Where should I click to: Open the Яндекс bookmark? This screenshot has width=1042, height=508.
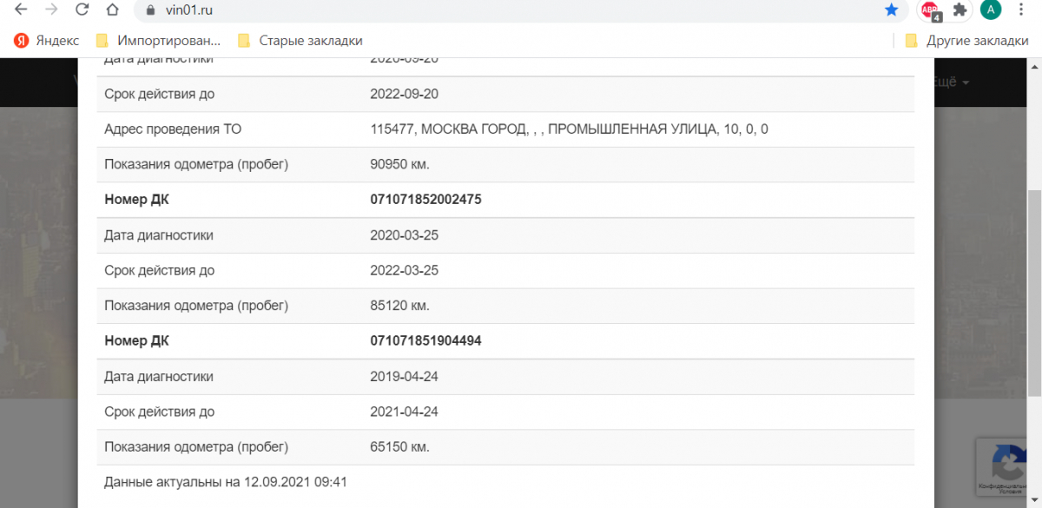tap(47, 41)
